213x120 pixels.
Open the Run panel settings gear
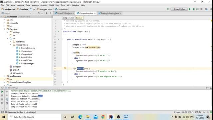click(206, 88)
